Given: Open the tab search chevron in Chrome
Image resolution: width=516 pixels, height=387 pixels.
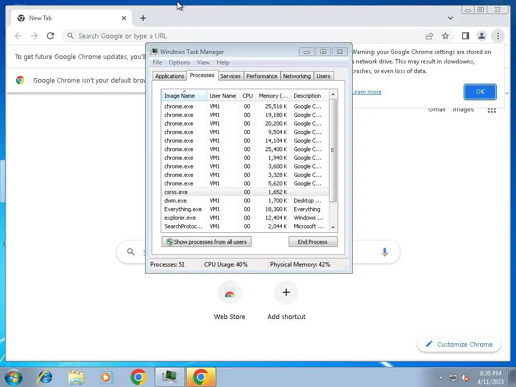Looking at the screenshot, I should tap(450, 18).
